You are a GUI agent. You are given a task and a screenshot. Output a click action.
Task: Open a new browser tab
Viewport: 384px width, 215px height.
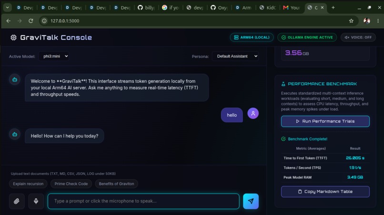(333, 8)
